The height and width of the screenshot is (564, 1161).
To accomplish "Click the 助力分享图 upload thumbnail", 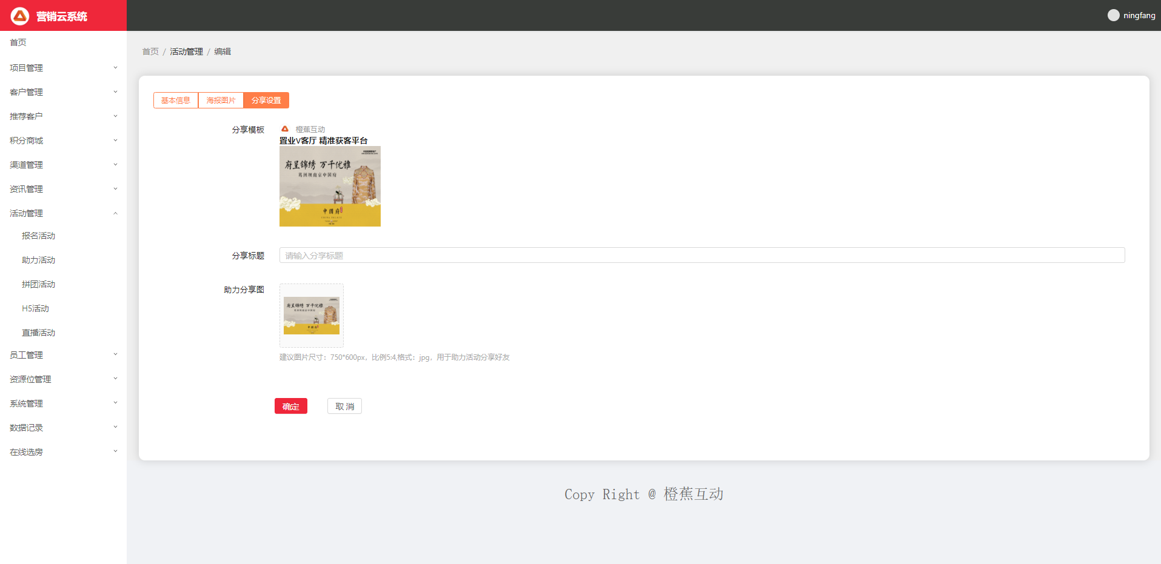I will (x=312, y=316).
